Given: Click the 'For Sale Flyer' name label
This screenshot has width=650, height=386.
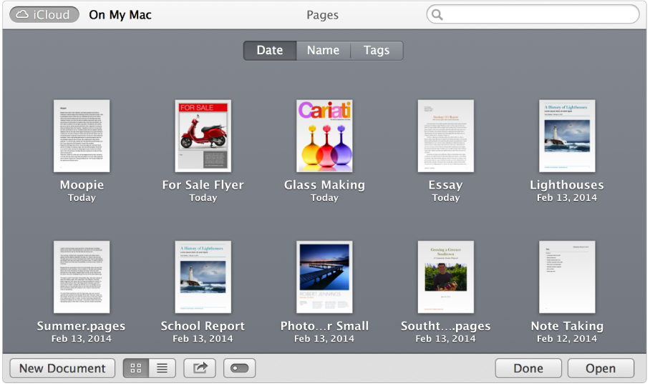Looking at the screenshot, I should [x=203, y=185].
